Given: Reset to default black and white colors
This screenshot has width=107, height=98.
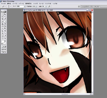Looking at the screenshot, I should [2, 44].
